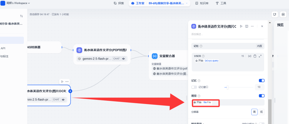Select 高 resolution
The height and width of the screenshot is (124, 289).
[x=254, y=112]
